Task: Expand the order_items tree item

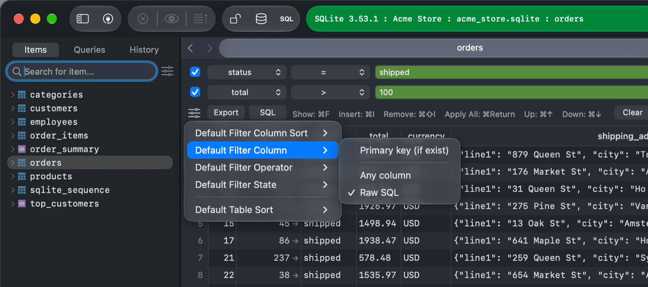Action: click(13, 136)
